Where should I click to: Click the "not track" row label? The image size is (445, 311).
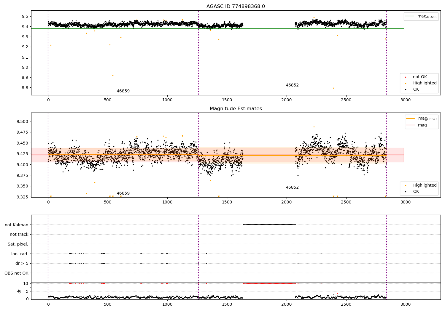click(19, 235)
